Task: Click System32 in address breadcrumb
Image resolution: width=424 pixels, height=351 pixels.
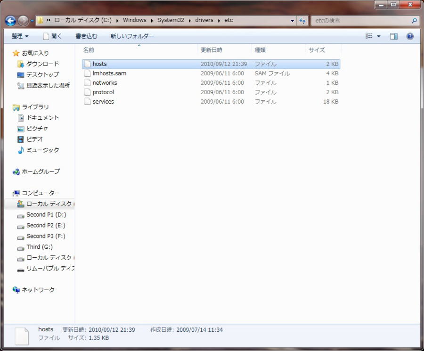Action: (171, 20)
